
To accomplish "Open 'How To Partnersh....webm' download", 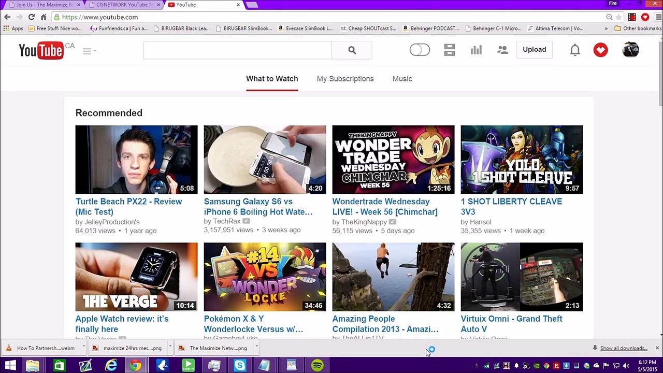I will [40, 348].
